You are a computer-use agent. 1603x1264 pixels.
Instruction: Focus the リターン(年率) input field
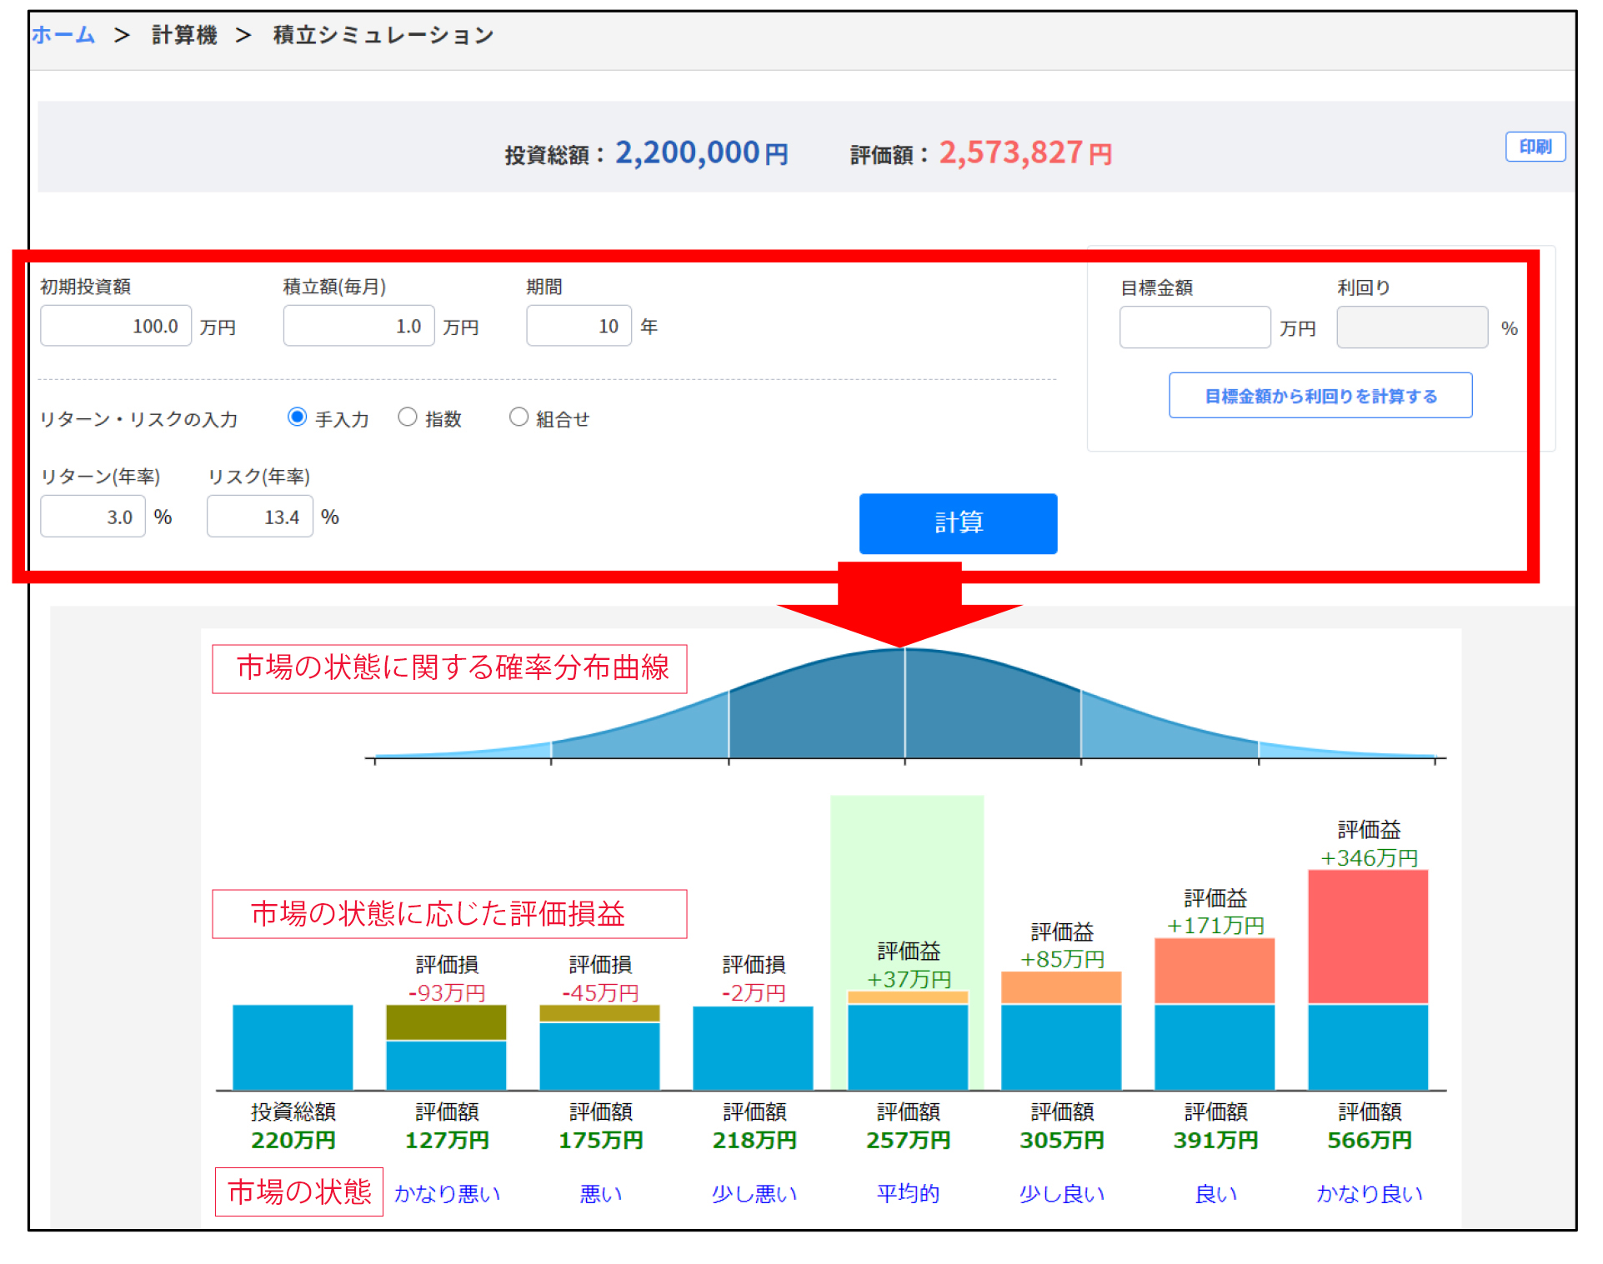(93, 517)
